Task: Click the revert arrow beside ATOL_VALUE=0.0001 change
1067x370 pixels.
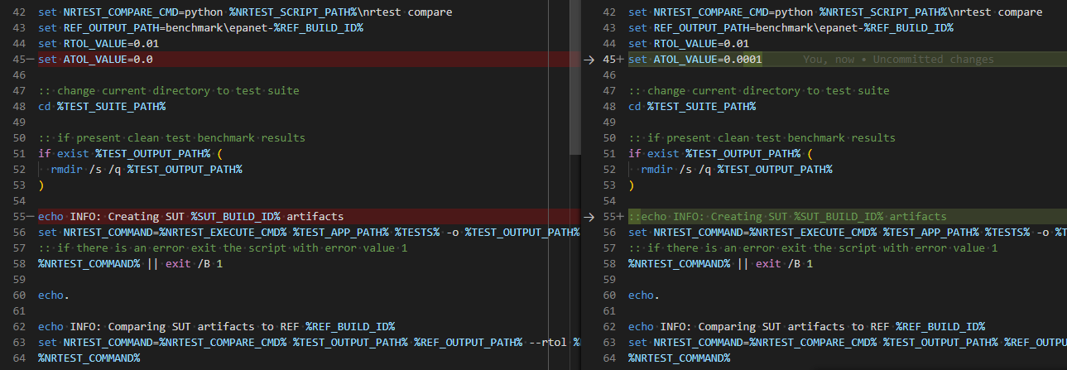Action: 589,60
